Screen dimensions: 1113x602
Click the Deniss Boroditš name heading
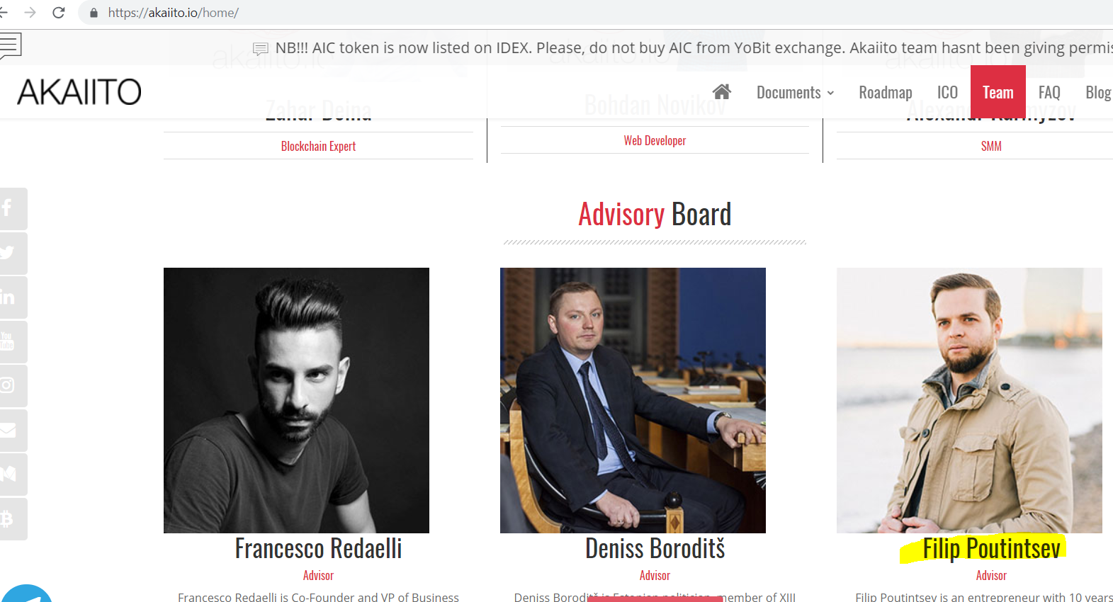(655, 549)
